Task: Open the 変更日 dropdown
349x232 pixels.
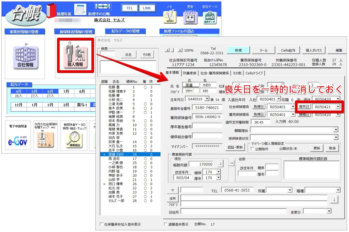Action: pos(329,211)
